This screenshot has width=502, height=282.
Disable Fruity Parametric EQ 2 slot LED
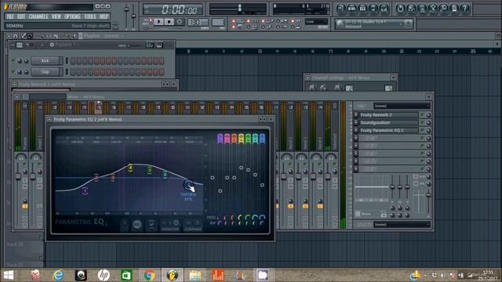click(x=422, y=130)
